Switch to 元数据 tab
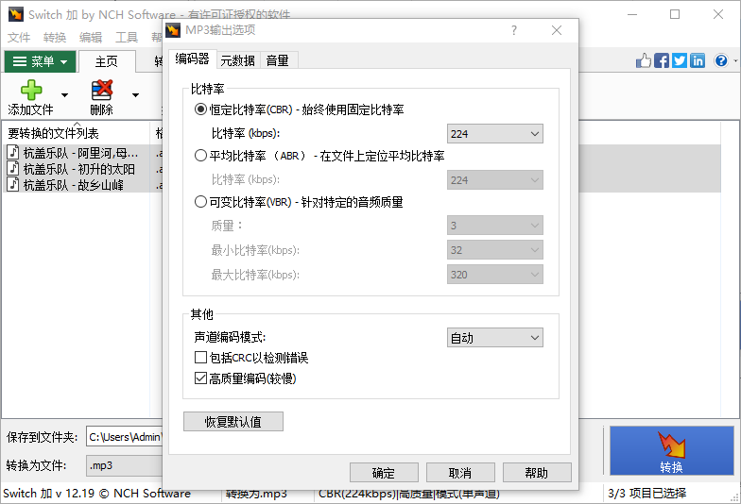The image size is (741, 504). [238, 60]
